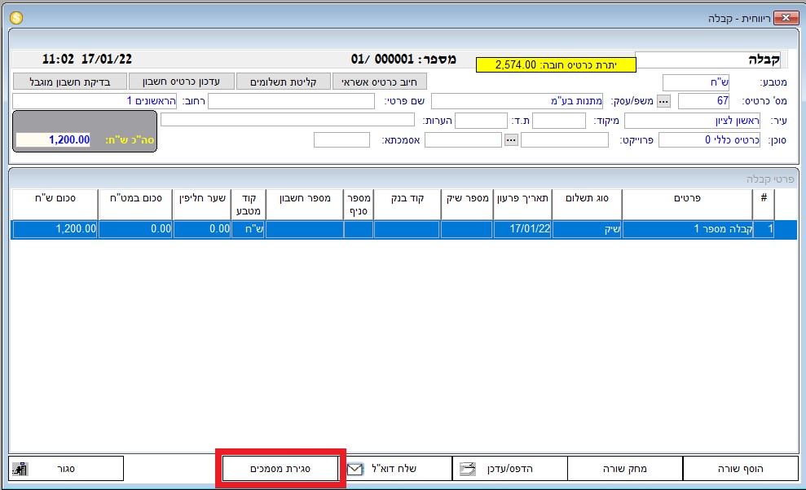Image resolution: width=806 pixels, height=490 pixels.
Task: Click the מספר שיק column header
Action: (467, 204)
